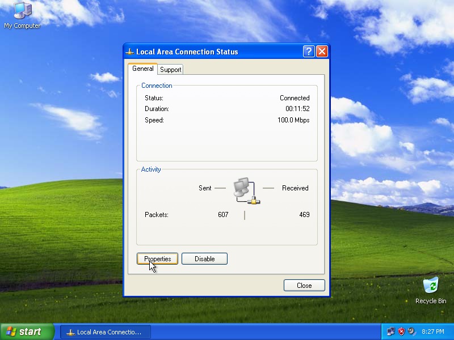Click the volume tray icon
The height and width of the screenshot is (340, 454).
[411, 331]
